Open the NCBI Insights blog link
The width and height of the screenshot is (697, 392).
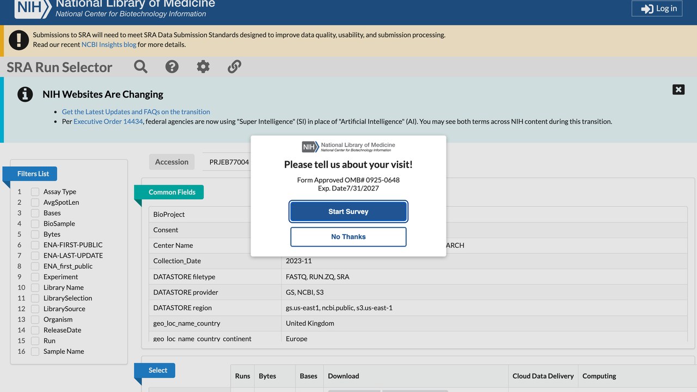coord(109,45)
